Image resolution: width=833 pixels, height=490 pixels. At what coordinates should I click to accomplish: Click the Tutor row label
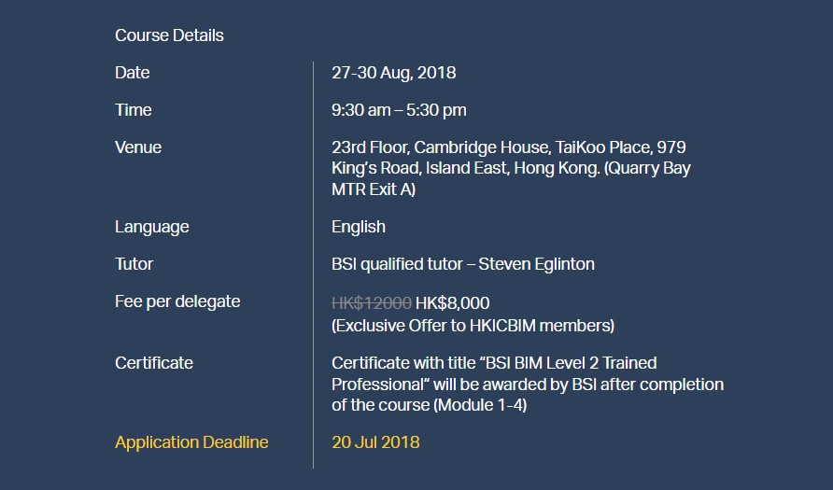(134, 264)
